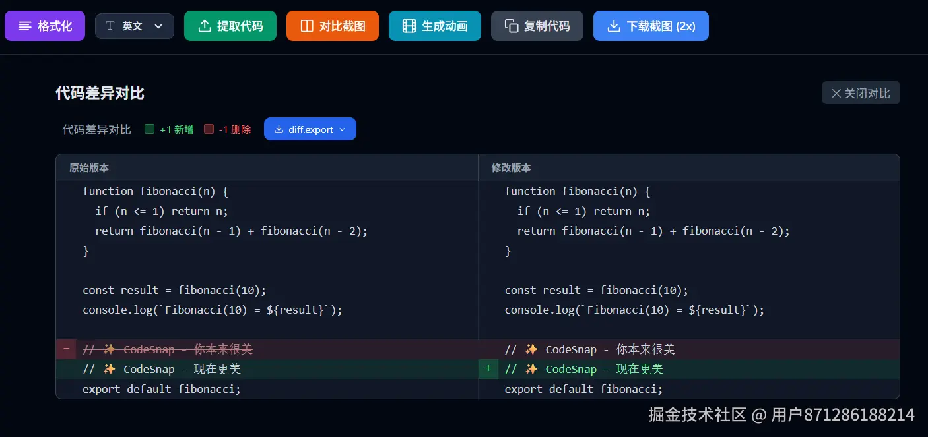Click the 对比截图 compare button
928x437 pixels.
[333, 26]
